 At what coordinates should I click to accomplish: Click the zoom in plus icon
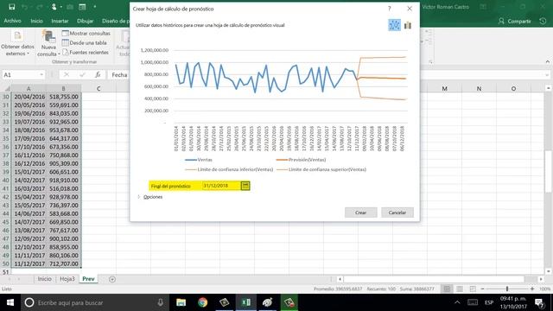[532, 289]
